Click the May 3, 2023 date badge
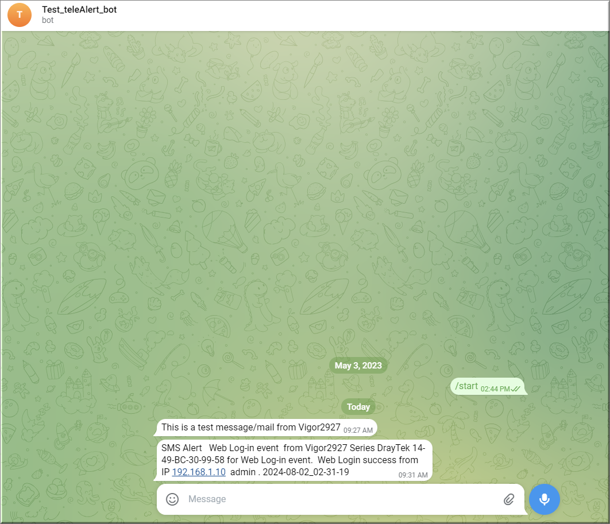610x524 pixels. [x=358, y=366]
